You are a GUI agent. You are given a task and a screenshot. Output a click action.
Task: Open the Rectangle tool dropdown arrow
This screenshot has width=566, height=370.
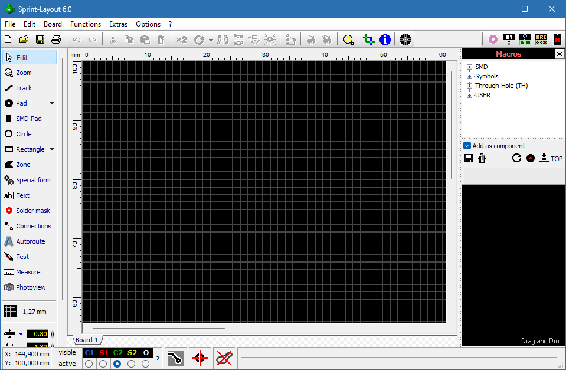[x=51, y=149]
